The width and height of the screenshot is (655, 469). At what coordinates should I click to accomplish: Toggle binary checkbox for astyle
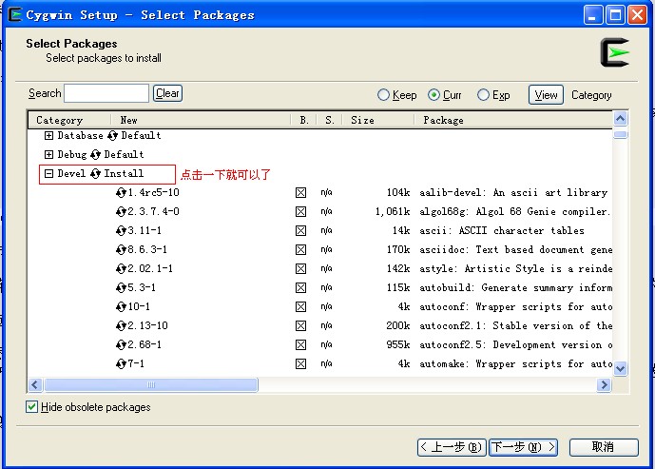click(300, 269)
